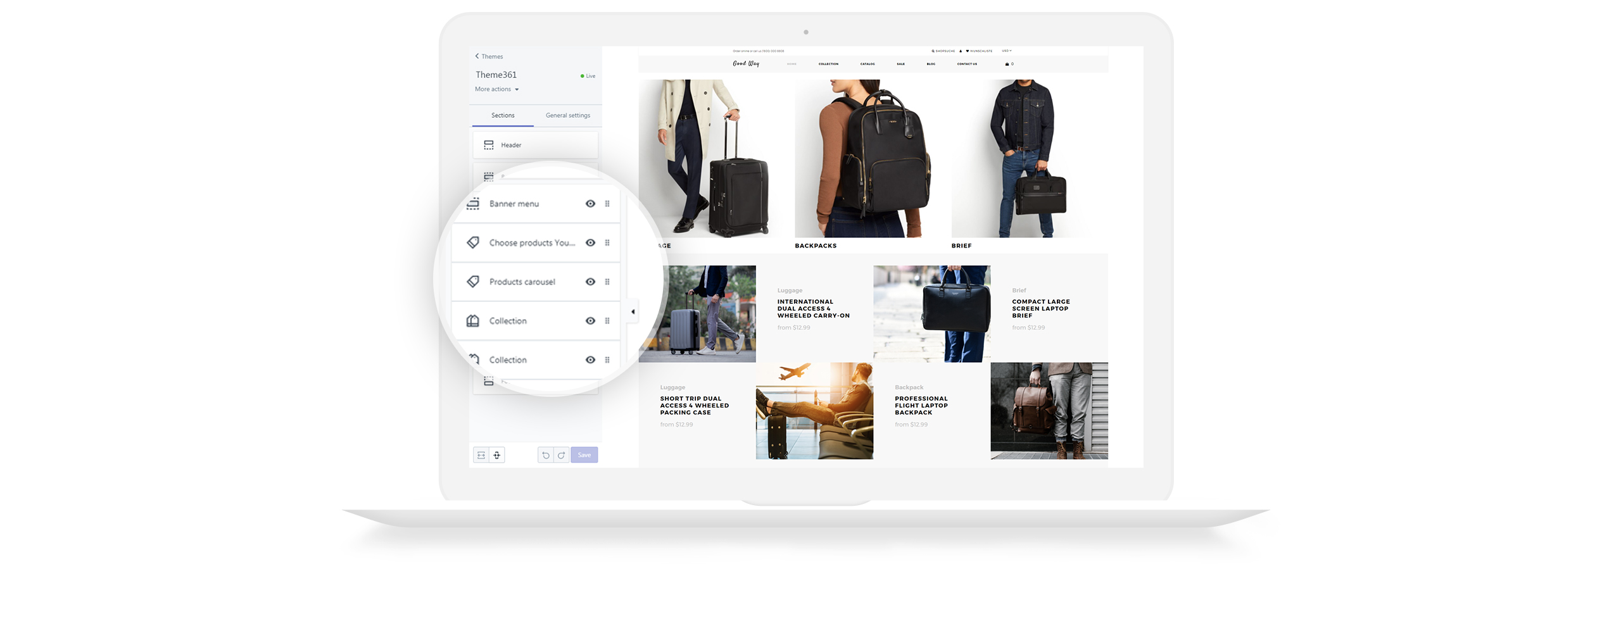Go back to Themes with the chevron

[489, 56]
